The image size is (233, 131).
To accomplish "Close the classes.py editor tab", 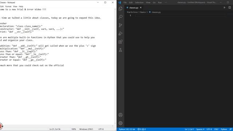I will coord(141,8).
